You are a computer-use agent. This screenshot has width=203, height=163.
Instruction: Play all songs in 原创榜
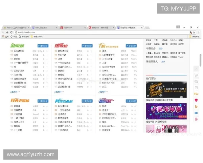(x=131, y=101)
